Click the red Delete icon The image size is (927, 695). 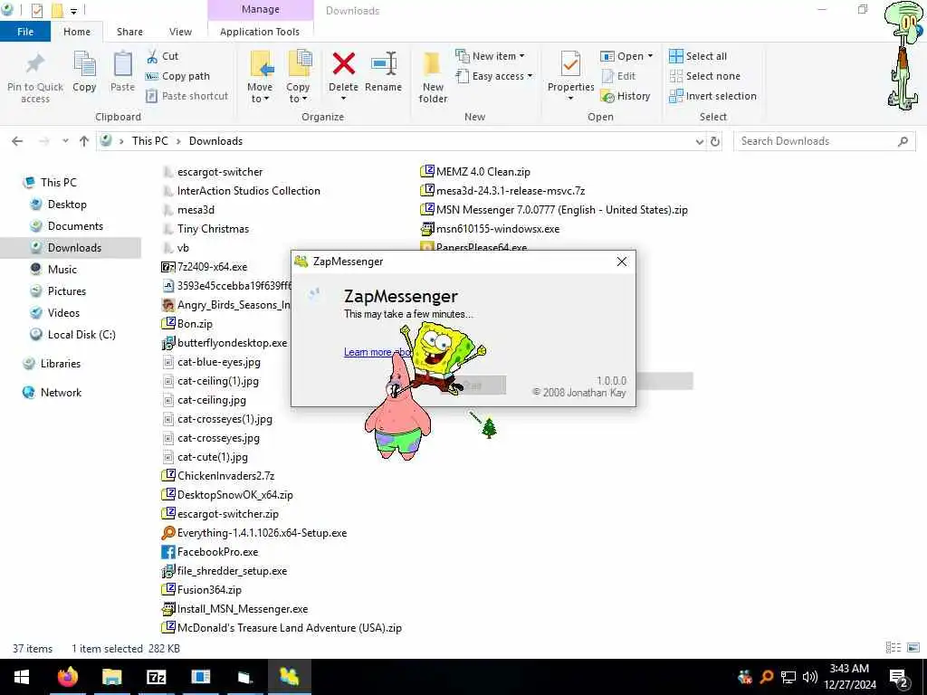coord(343,64)
